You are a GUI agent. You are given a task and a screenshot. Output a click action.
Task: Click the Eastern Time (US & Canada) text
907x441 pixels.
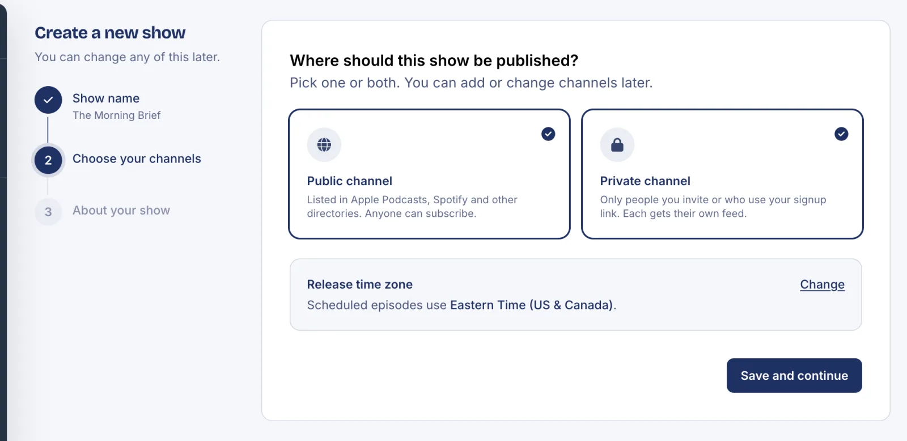pyautogui.click(x=532, y=305)
